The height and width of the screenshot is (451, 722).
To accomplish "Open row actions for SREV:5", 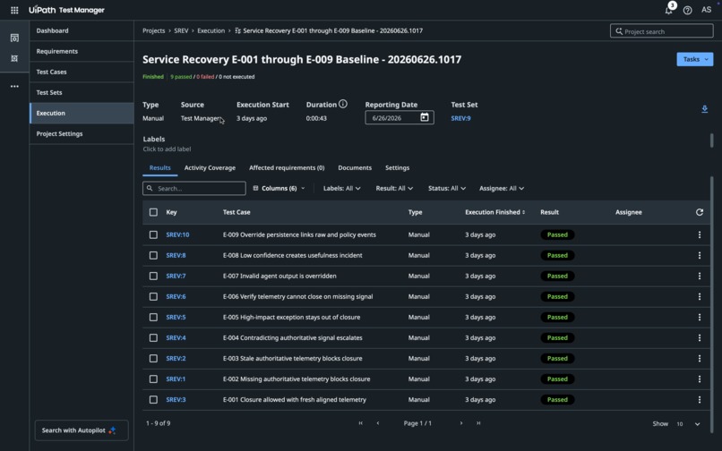I will click(x=700, y=318).
